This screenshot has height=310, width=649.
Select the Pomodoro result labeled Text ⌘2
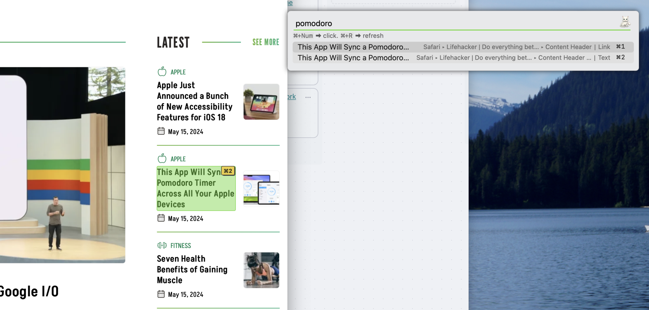pyautogui.click(x=463, y=58)
